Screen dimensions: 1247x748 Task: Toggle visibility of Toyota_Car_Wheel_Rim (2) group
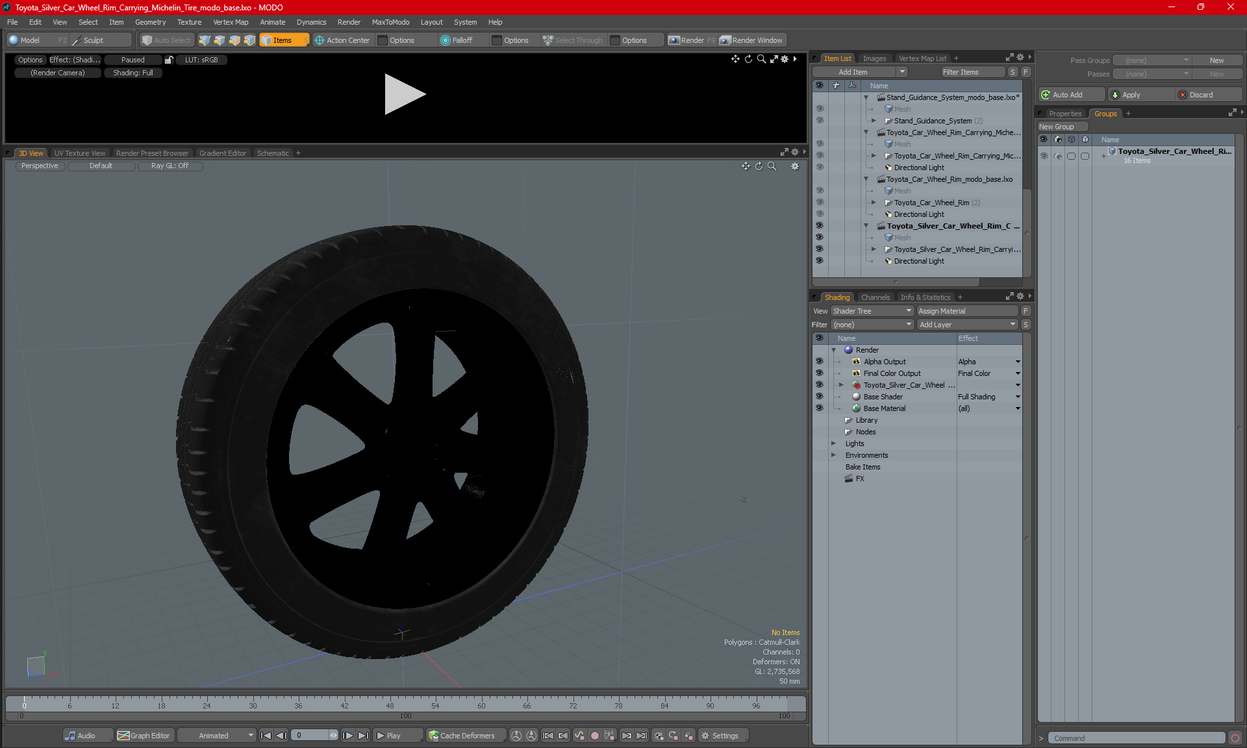click(x=819, y=203)
